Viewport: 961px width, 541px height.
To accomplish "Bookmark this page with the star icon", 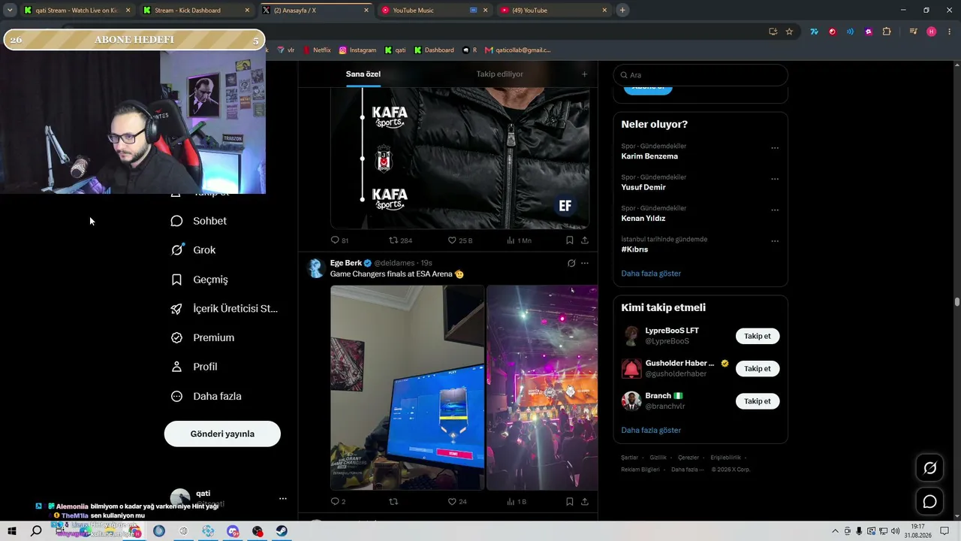I will [x=789, y=32].
